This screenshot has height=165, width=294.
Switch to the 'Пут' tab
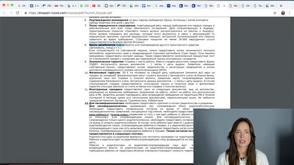[x=59, y=6]
